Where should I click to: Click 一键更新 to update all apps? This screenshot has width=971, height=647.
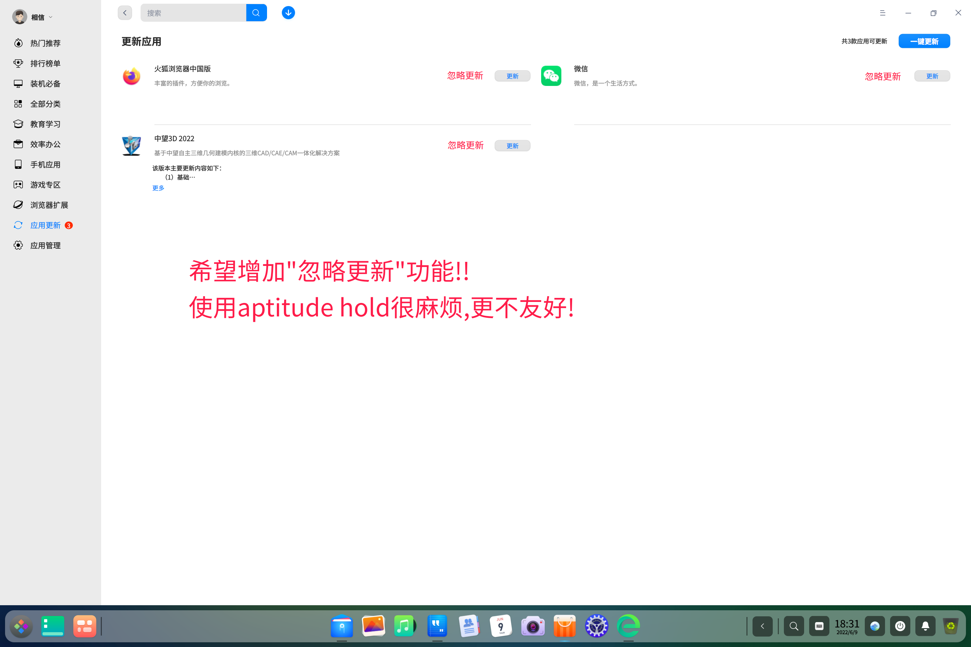point(924,41)
